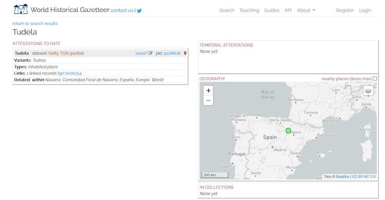Click the Login link

click(x=365, y=10)
